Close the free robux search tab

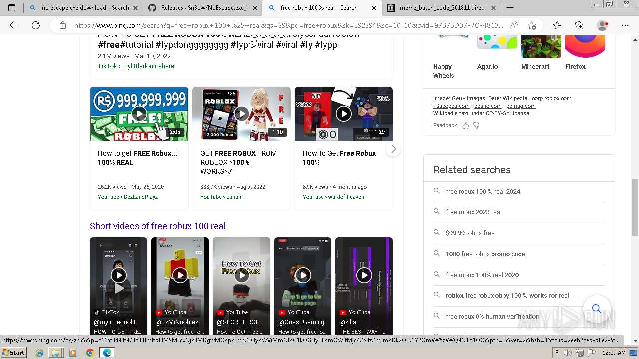(374, 8)
